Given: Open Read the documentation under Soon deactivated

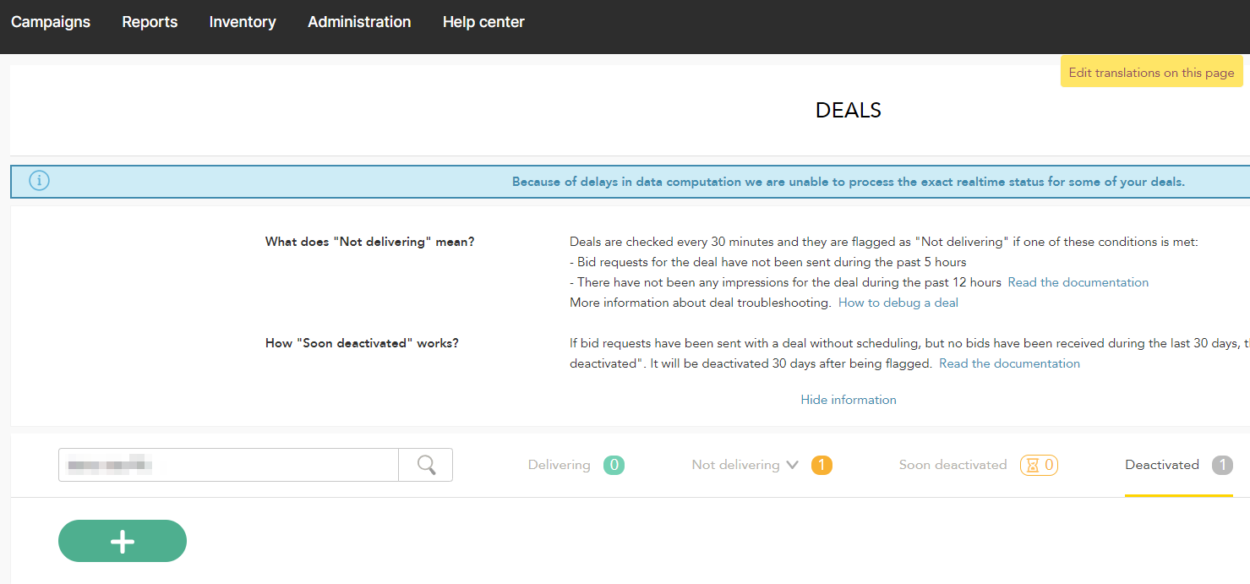Looking at the screenshot, I should (1009, 363).
